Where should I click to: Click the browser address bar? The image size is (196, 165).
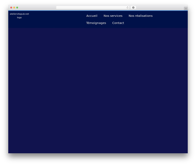[93, 7]
